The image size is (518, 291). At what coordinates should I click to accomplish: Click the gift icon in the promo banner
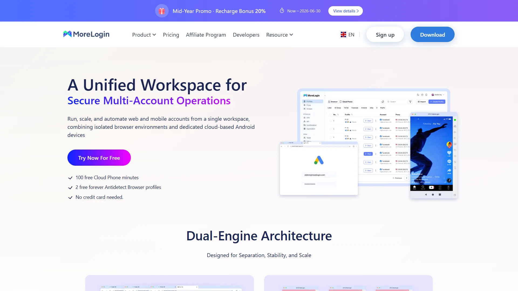[x=162, y=11]
